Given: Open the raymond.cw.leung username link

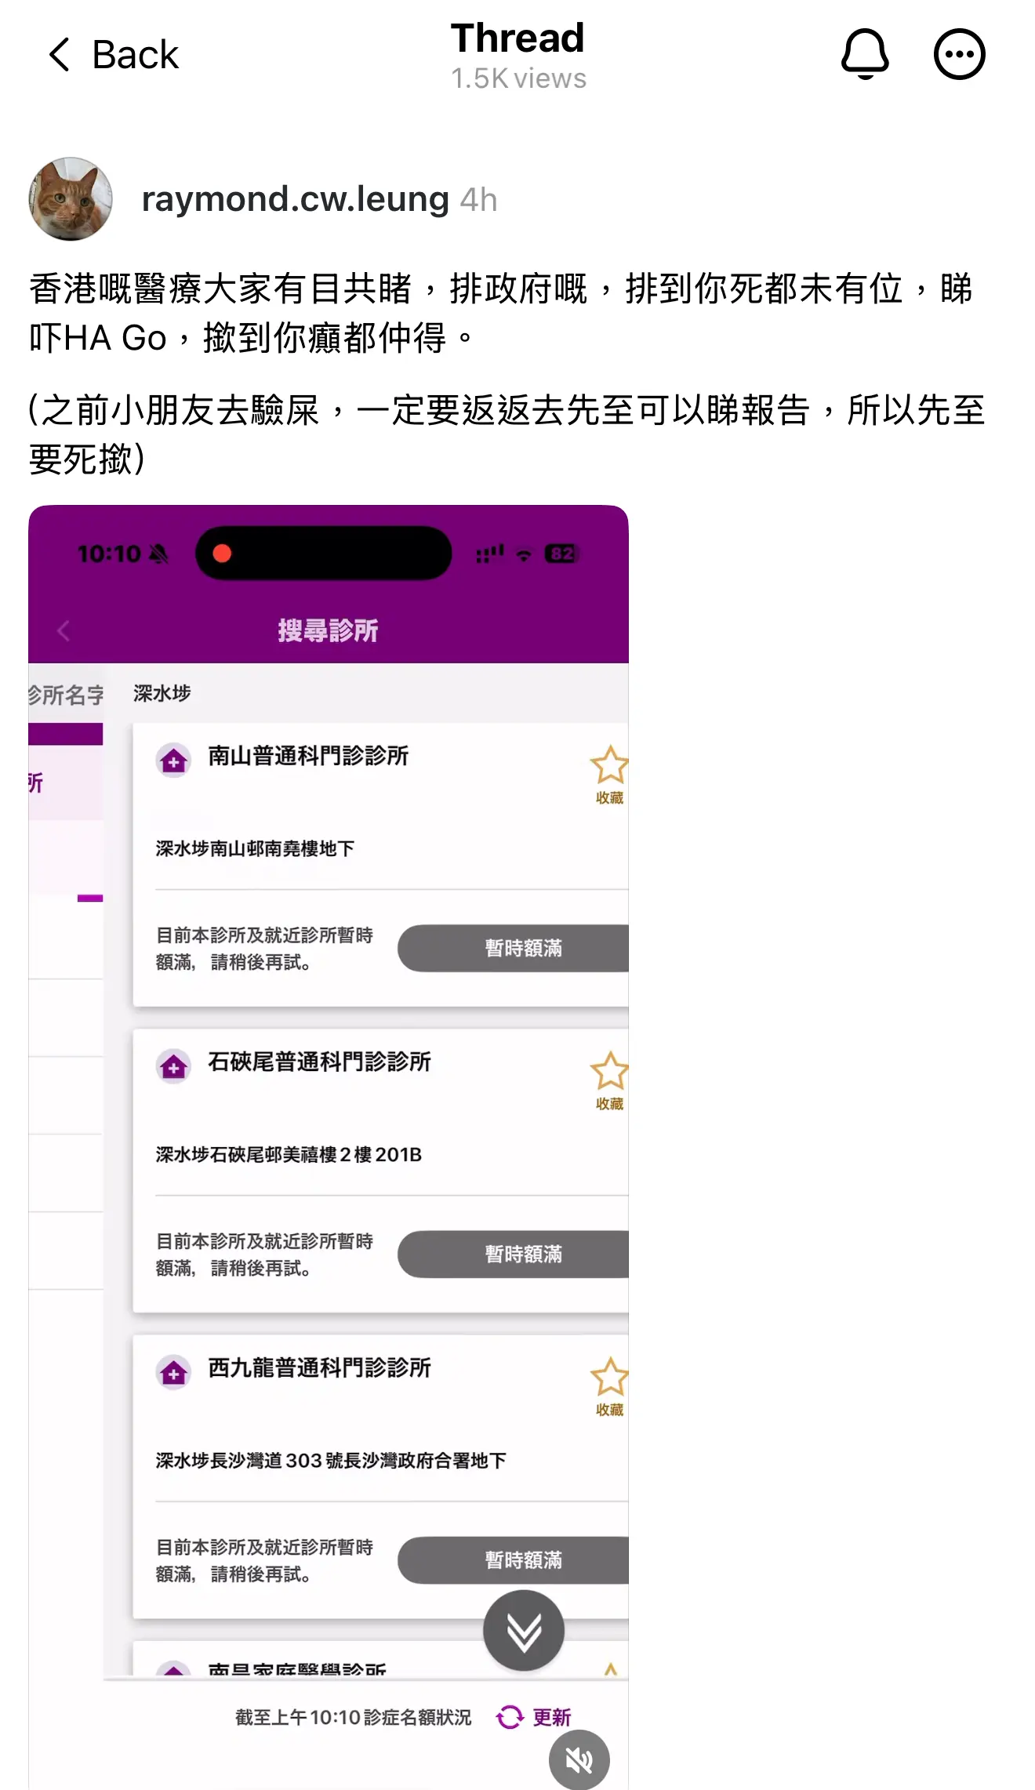Looking at the screenshot, I should 295,199.
